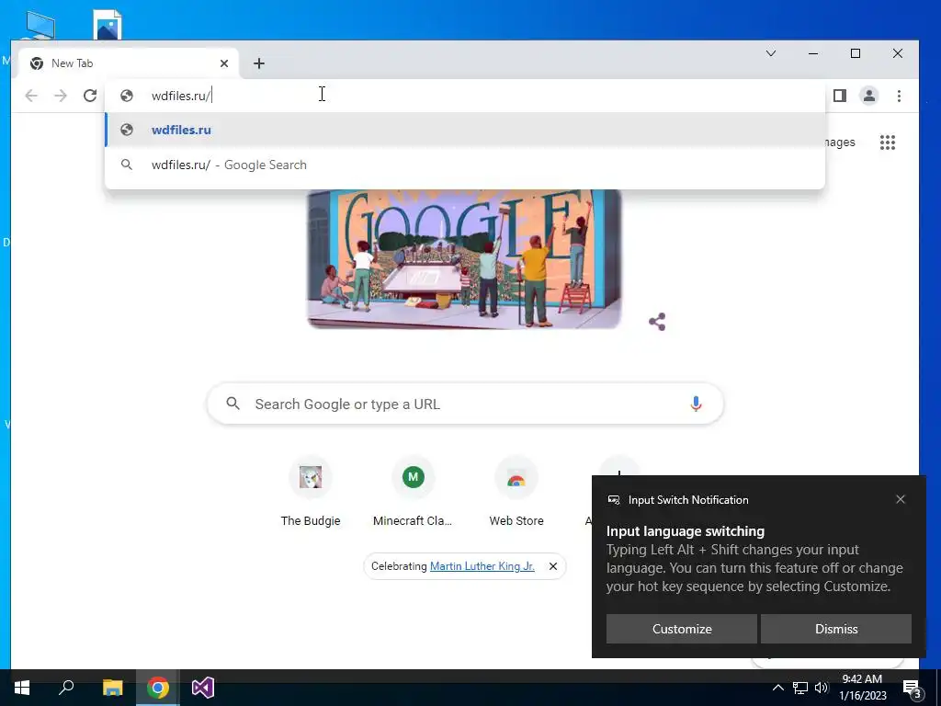Select the wdfiles.ru autocomplete suggestion
The width and height of the screenshot is (941, 706).
(x=465, y=130)
